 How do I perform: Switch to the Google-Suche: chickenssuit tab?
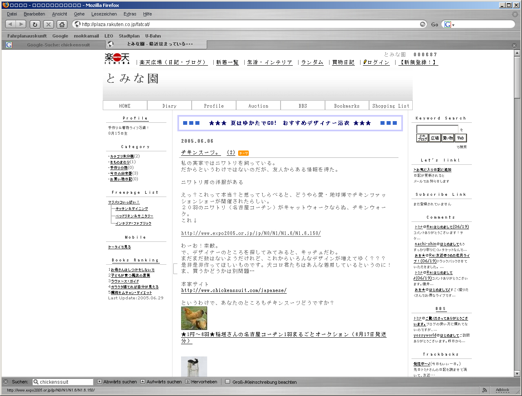coord(54,45)
